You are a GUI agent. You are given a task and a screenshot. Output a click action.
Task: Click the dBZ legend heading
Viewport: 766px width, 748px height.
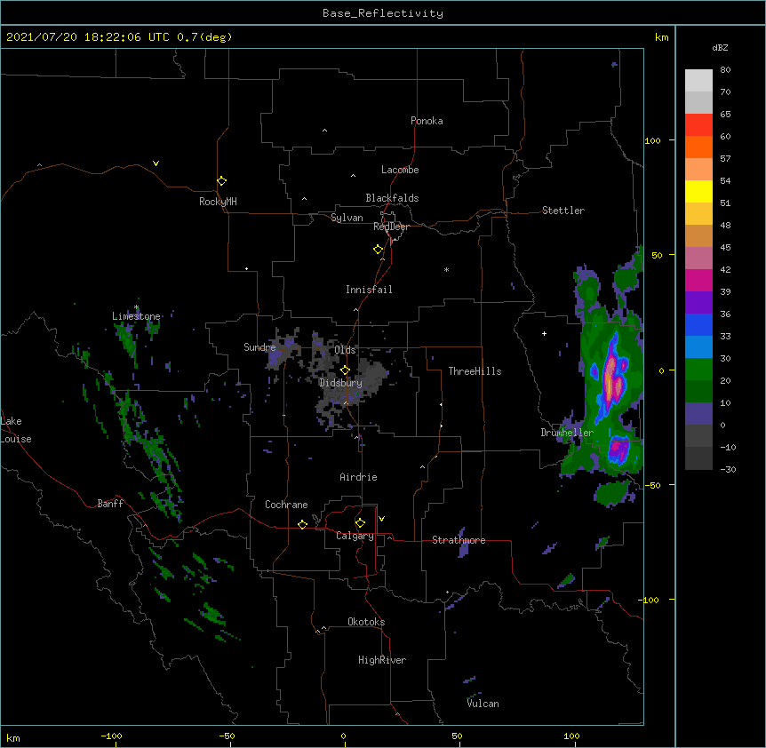[x=720, y=47]
